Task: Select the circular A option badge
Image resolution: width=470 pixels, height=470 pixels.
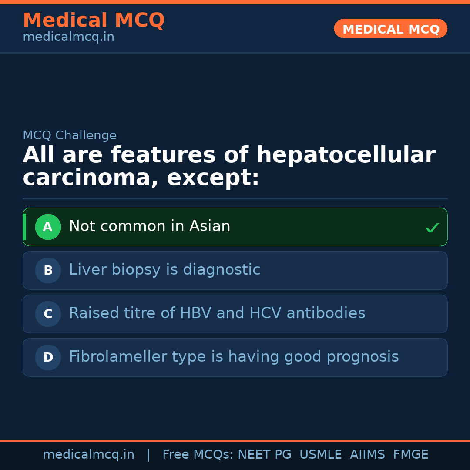Action: coord(48,227)
